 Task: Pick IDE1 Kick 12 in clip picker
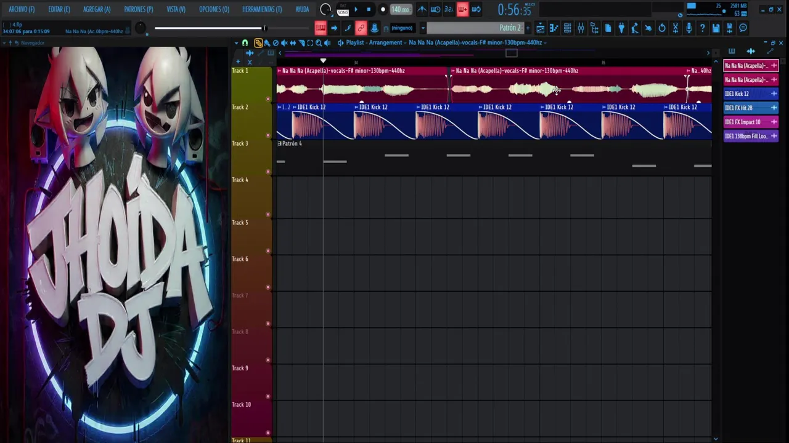[751, 94]
